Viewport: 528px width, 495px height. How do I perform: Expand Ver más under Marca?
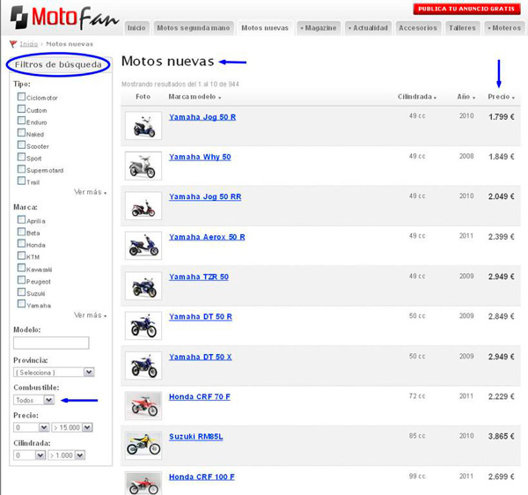tap(91, 315)
